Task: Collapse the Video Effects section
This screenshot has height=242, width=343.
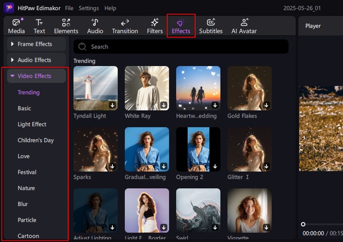Action: 37,76
